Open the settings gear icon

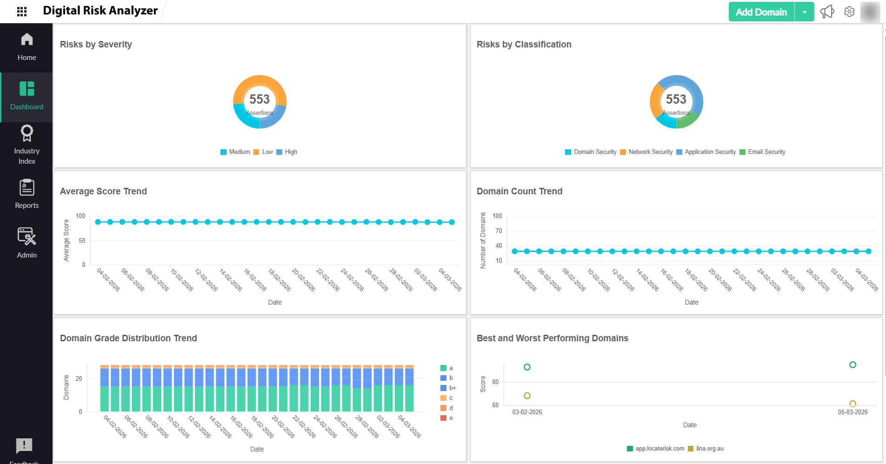[849, 12]
